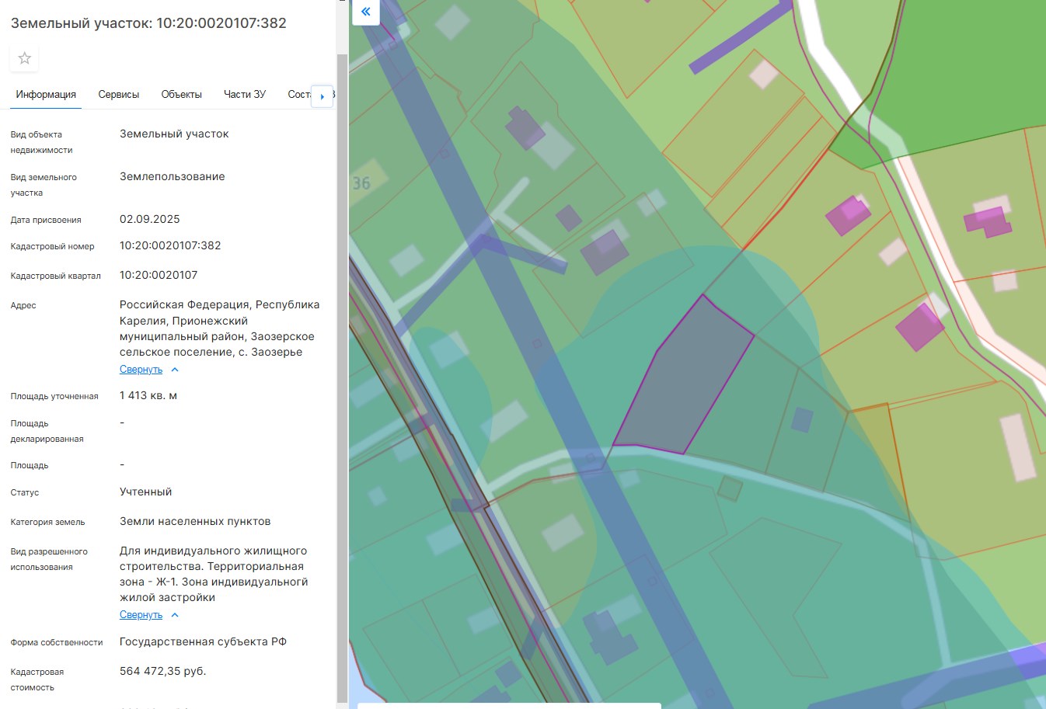Click cadastral value 564 472,35 руб.
The image size is (1046, 709).
pos(163,671)
